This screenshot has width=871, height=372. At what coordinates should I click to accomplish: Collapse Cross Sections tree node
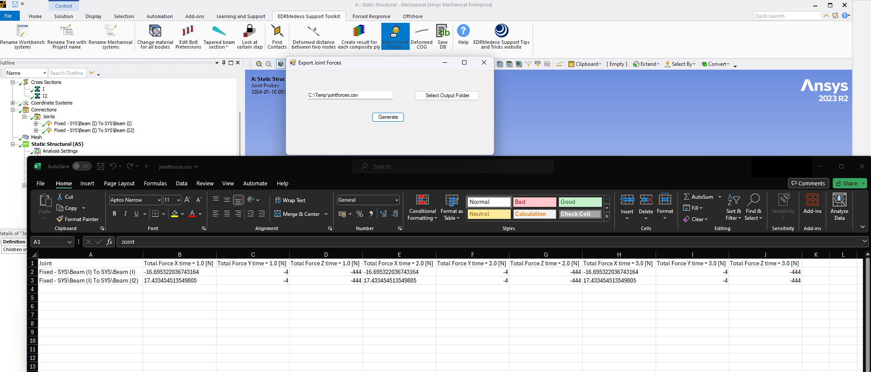click(x=13, y=82)
